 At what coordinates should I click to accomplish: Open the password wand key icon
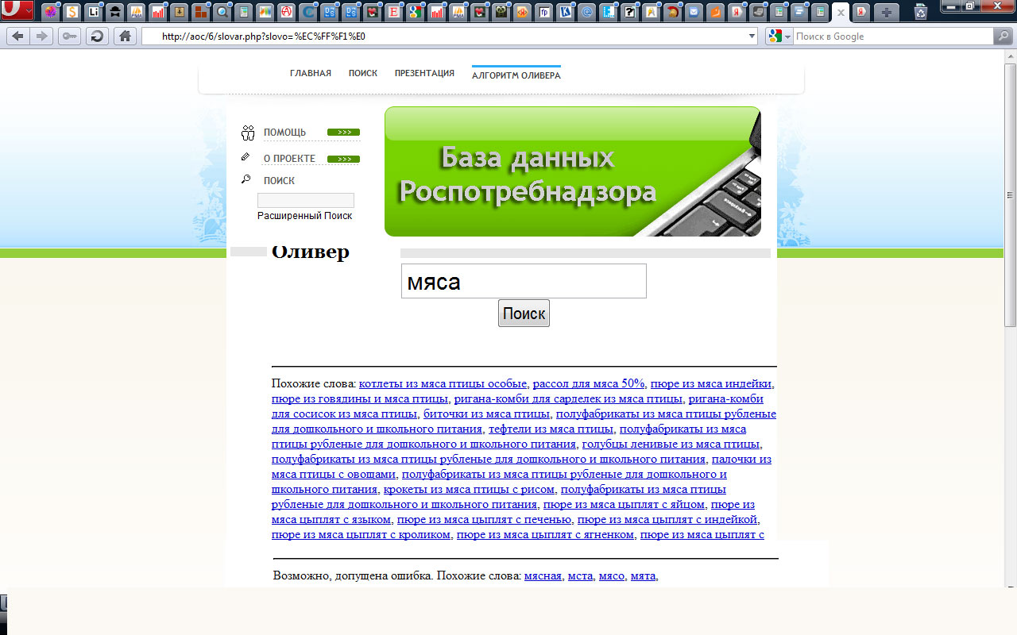[69, 37]
